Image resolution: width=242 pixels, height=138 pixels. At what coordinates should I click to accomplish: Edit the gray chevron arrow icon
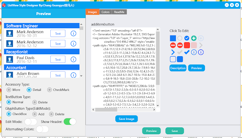[201, 45]
